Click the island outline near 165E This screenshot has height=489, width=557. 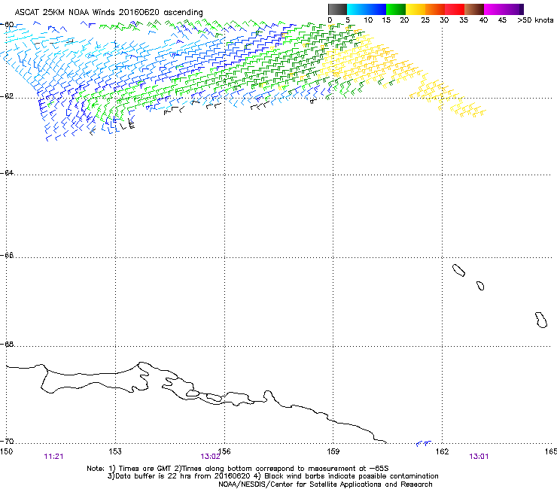point(541,320)
